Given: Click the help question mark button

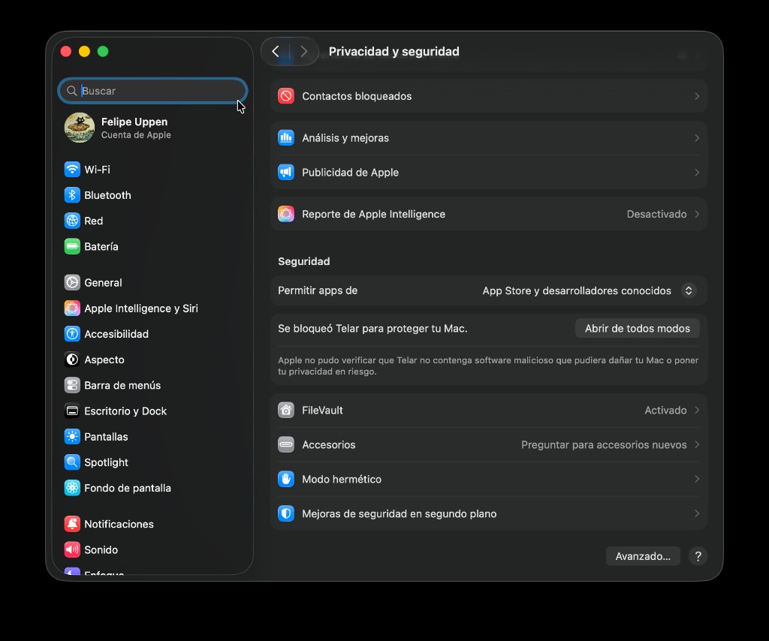Looking at the screenshot, I should 698,556.
